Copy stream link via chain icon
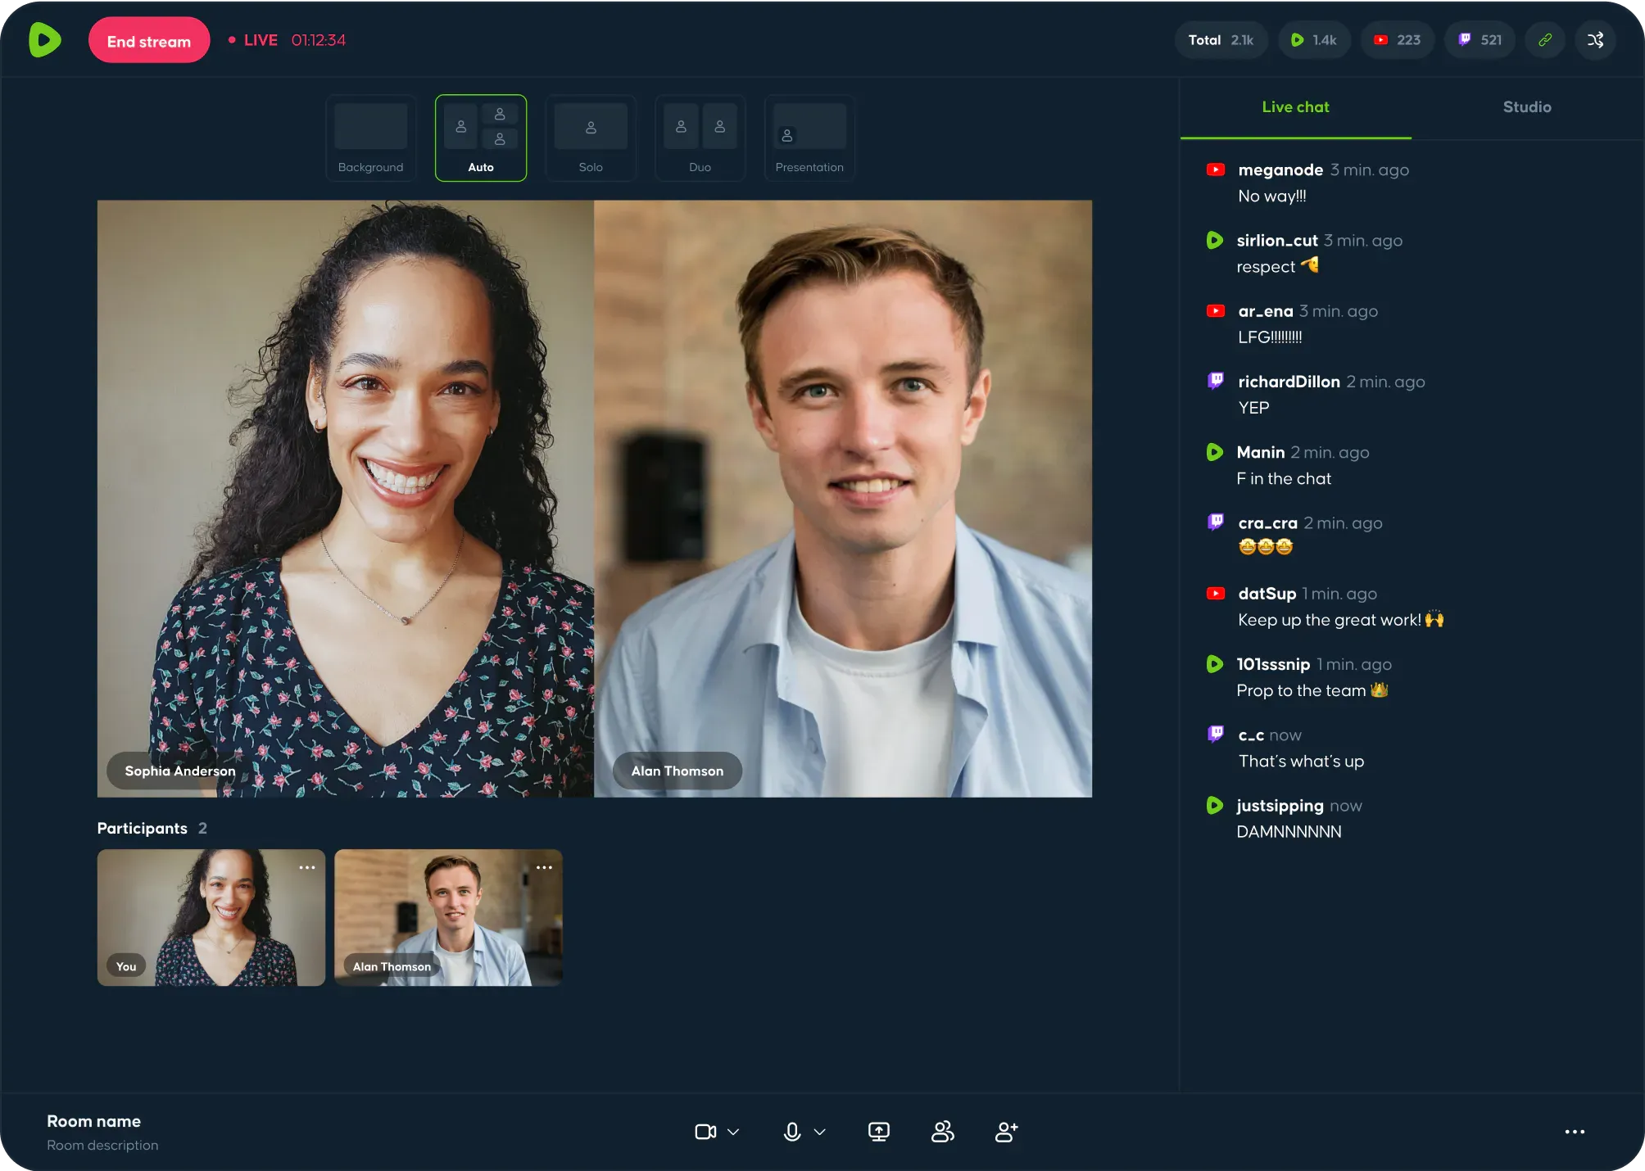Image resolution: width=1645 pixels, height=1171 pixels. (x=1545, y=40)
